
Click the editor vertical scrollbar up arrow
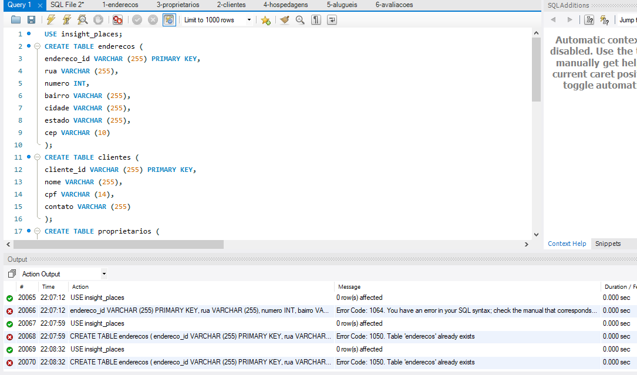[x=536, y=33]
